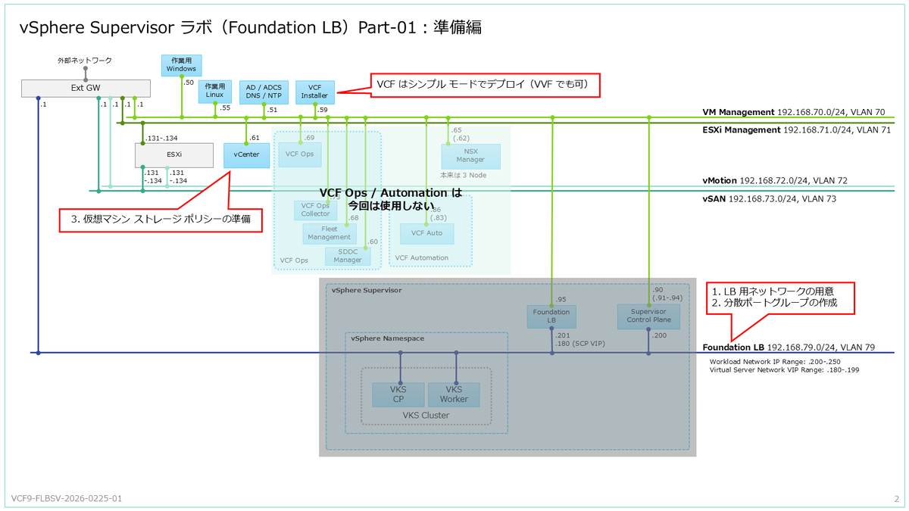Click the Fleet Management box
This screenshot has height=511, width=909.
coord(329,233)
